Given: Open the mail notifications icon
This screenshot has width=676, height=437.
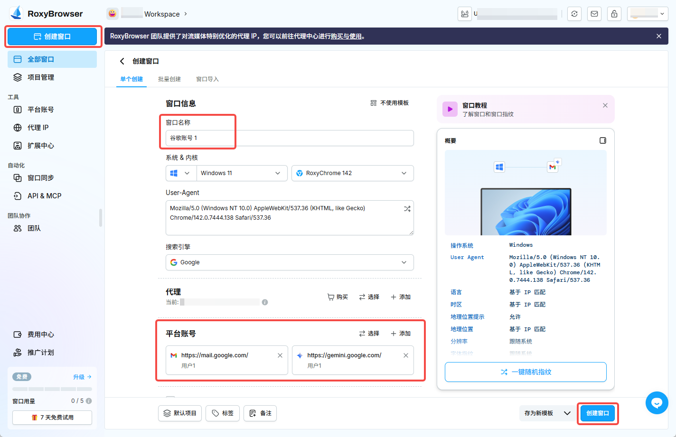Looking at the screenshot, I should tap(594, 14).
